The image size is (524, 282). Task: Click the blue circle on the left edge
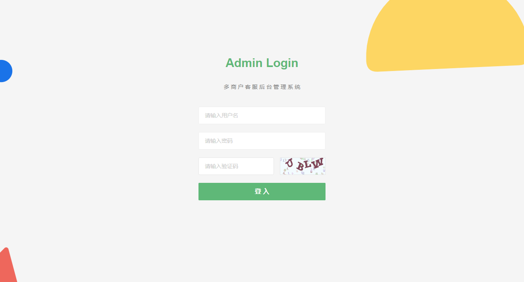(x=5, y=71)
